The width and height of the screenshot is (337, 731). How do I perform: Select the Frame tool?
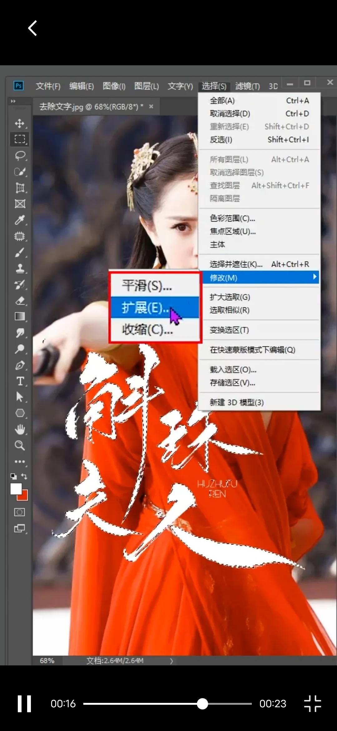point(20,204)
